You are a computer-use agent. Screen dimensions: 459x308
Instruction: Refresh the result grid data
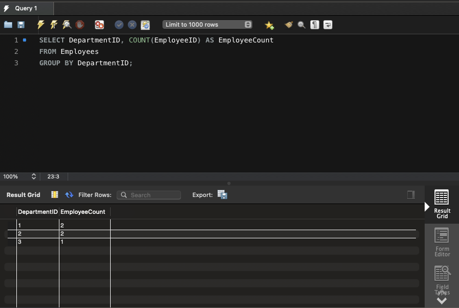pyautogui.click(x=69, y=194)
